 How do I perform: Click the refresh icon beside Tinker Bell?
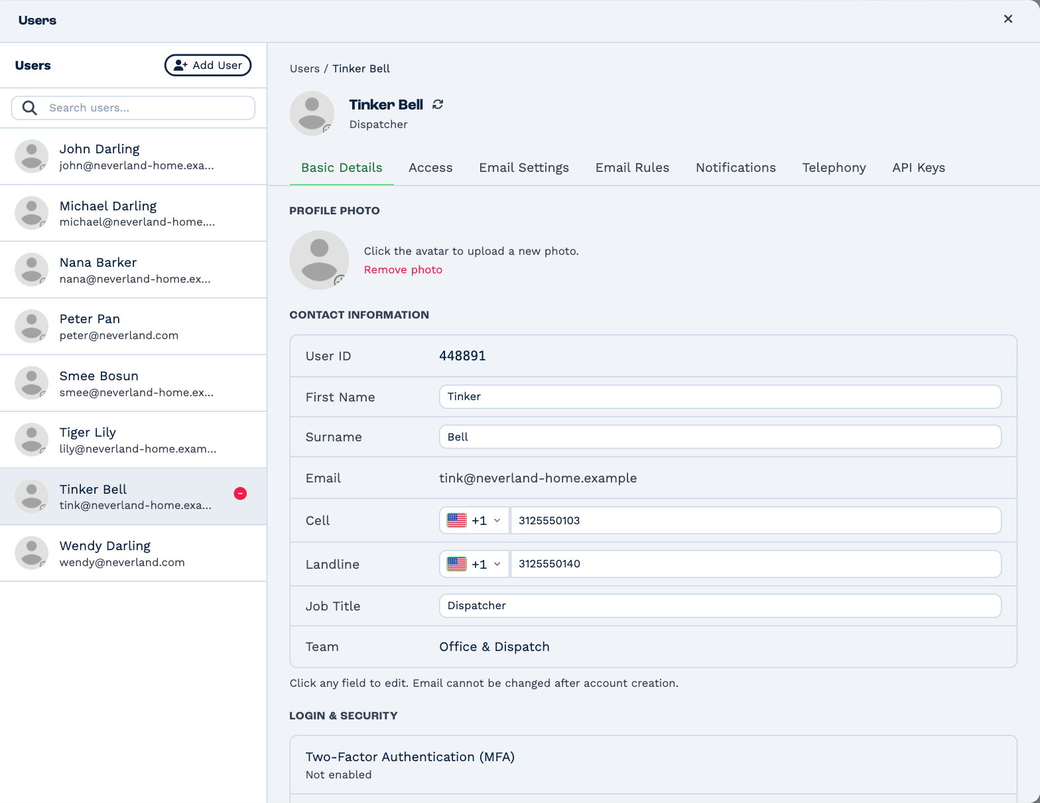click(x=438, y=104)
